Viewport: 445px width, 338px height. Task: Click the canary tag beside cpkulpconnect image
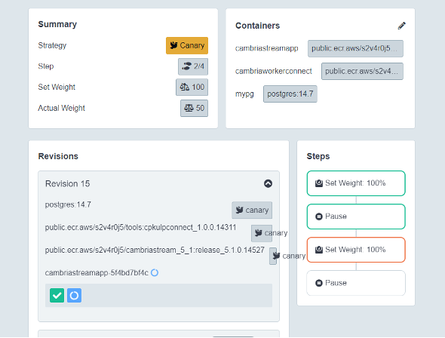pos(269,233)
